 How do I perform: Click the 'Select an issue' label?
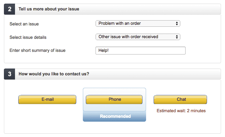tap(26, 24)
